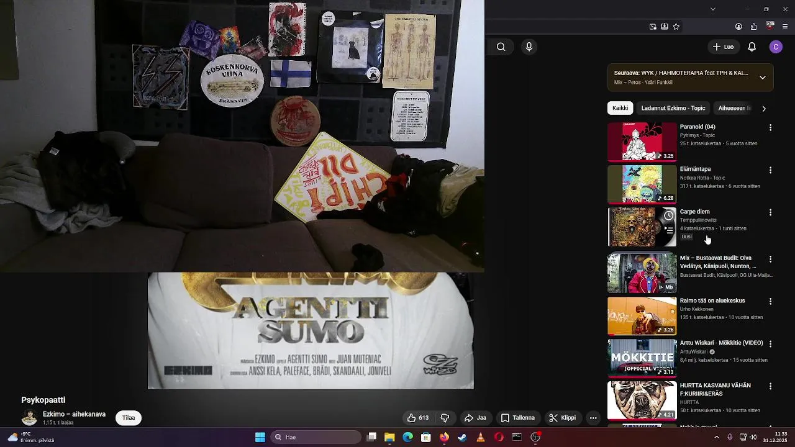Viewport: 795px width, 447px height.
Task: Open picture-in-picture icon in address bar
Action: click(653, 27)
